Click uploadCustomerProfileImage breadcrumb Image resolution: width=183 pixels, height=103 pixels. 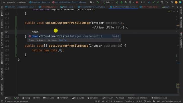[x=69, y=2]
